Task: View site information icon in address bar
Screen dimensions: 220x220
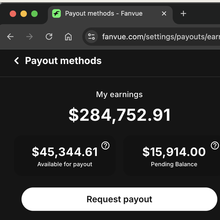Action: pyautogui.click(x=92, y=37)
